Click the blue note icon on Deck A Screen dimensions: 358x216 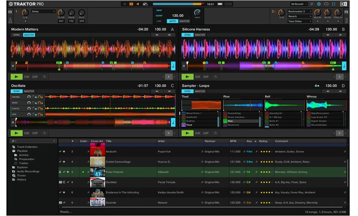(173, 66)
